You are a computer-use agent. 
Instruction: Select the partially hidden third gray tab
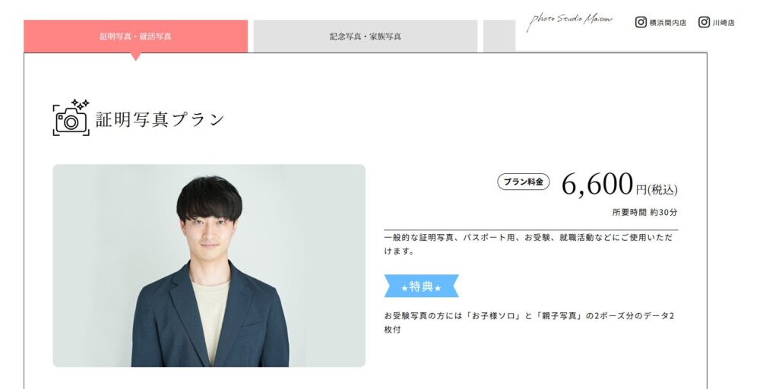pyautogui.click(x=499, y=36)
